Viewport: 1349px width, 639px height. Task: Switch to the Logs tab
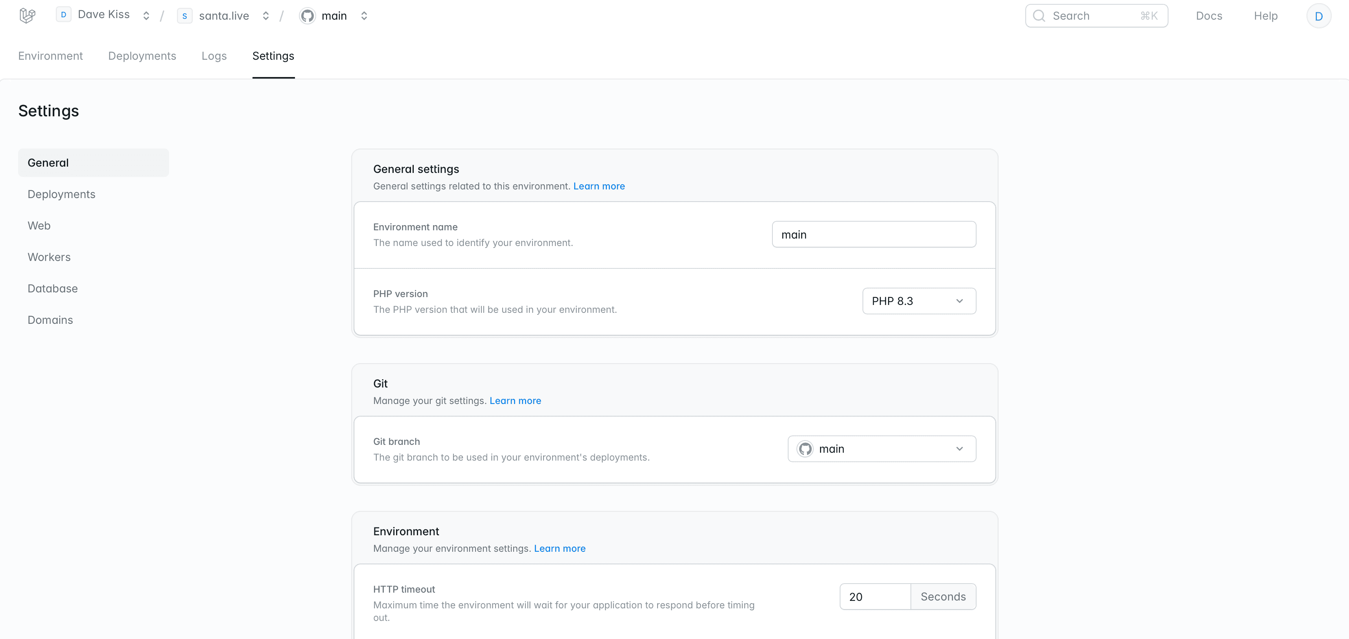coord(214,56)
